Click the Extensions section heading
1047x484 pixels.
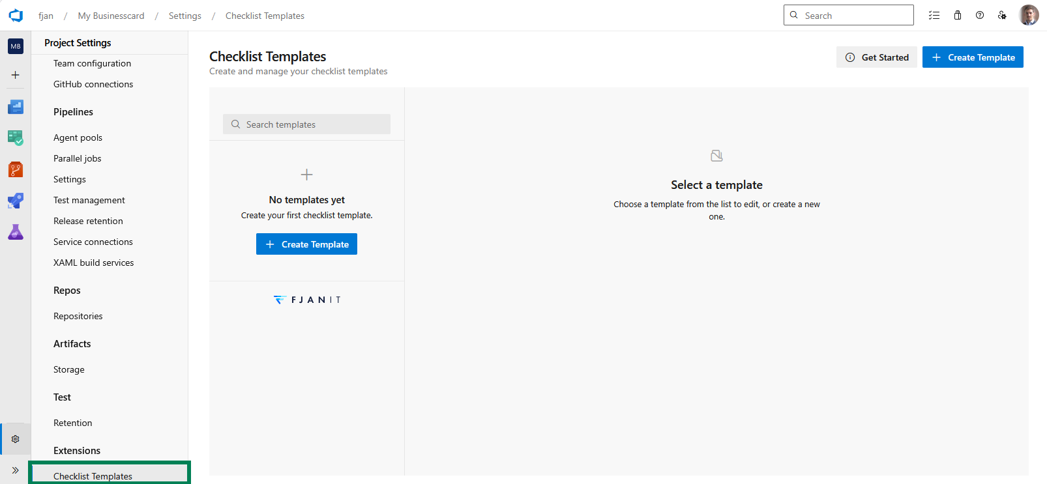77,451
